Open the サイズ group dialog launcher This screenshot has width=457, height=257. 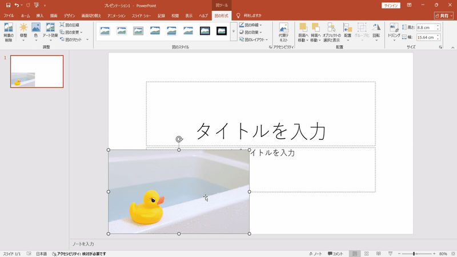pyautogui.click(x=440, y=47)
